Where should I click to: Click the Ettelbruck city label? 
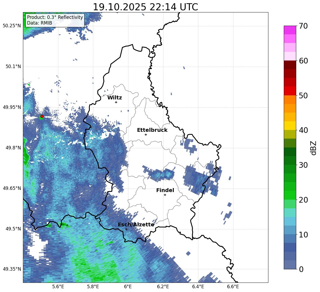pyautogui.click(x=152, y=130)
